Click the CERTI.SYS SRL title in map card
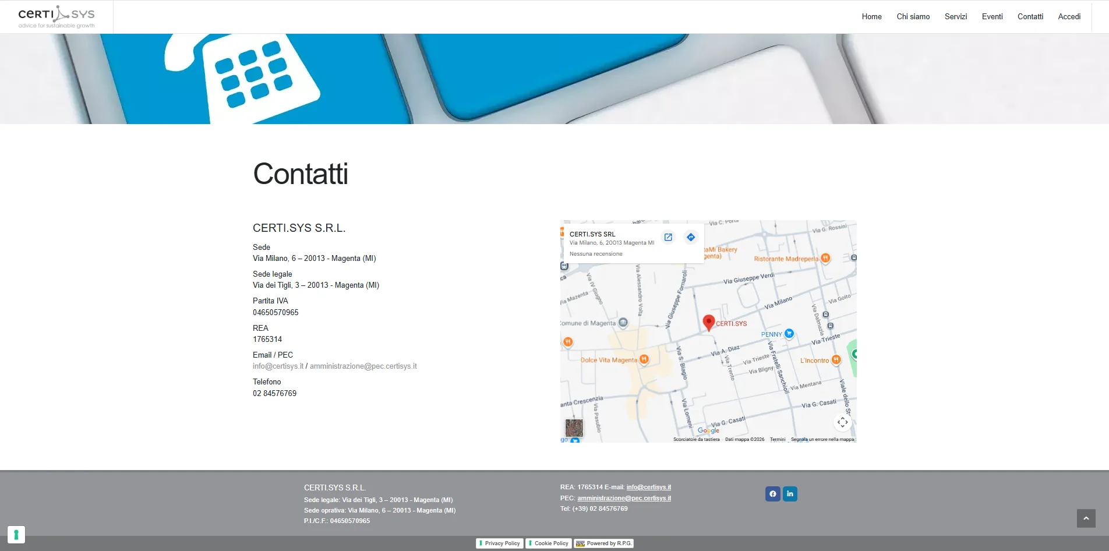This screenshot has width=1109, height=551. [592, 234]
